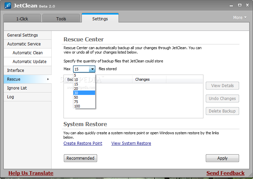This screenshot has height=179, width=253.
Task: Click the View Details button
Action: 222,85
